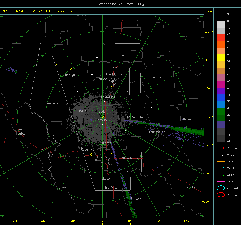Select the Strathmore label
This screenshot has height=225, width=241.
coord(130,158)
